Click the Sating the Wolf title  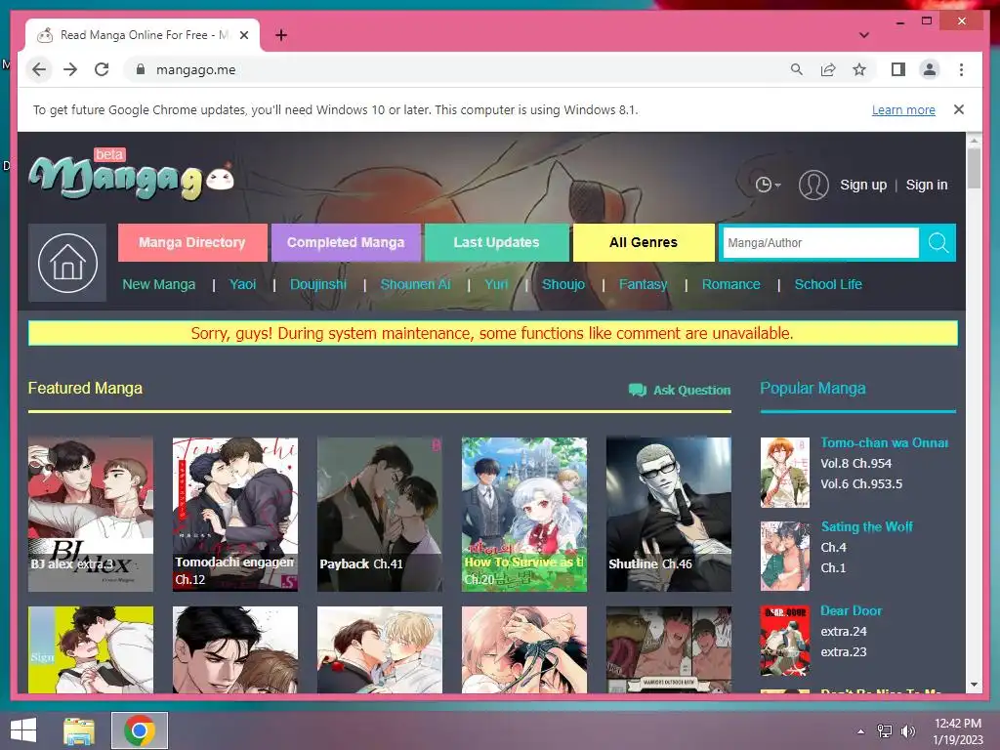[867, 526]
